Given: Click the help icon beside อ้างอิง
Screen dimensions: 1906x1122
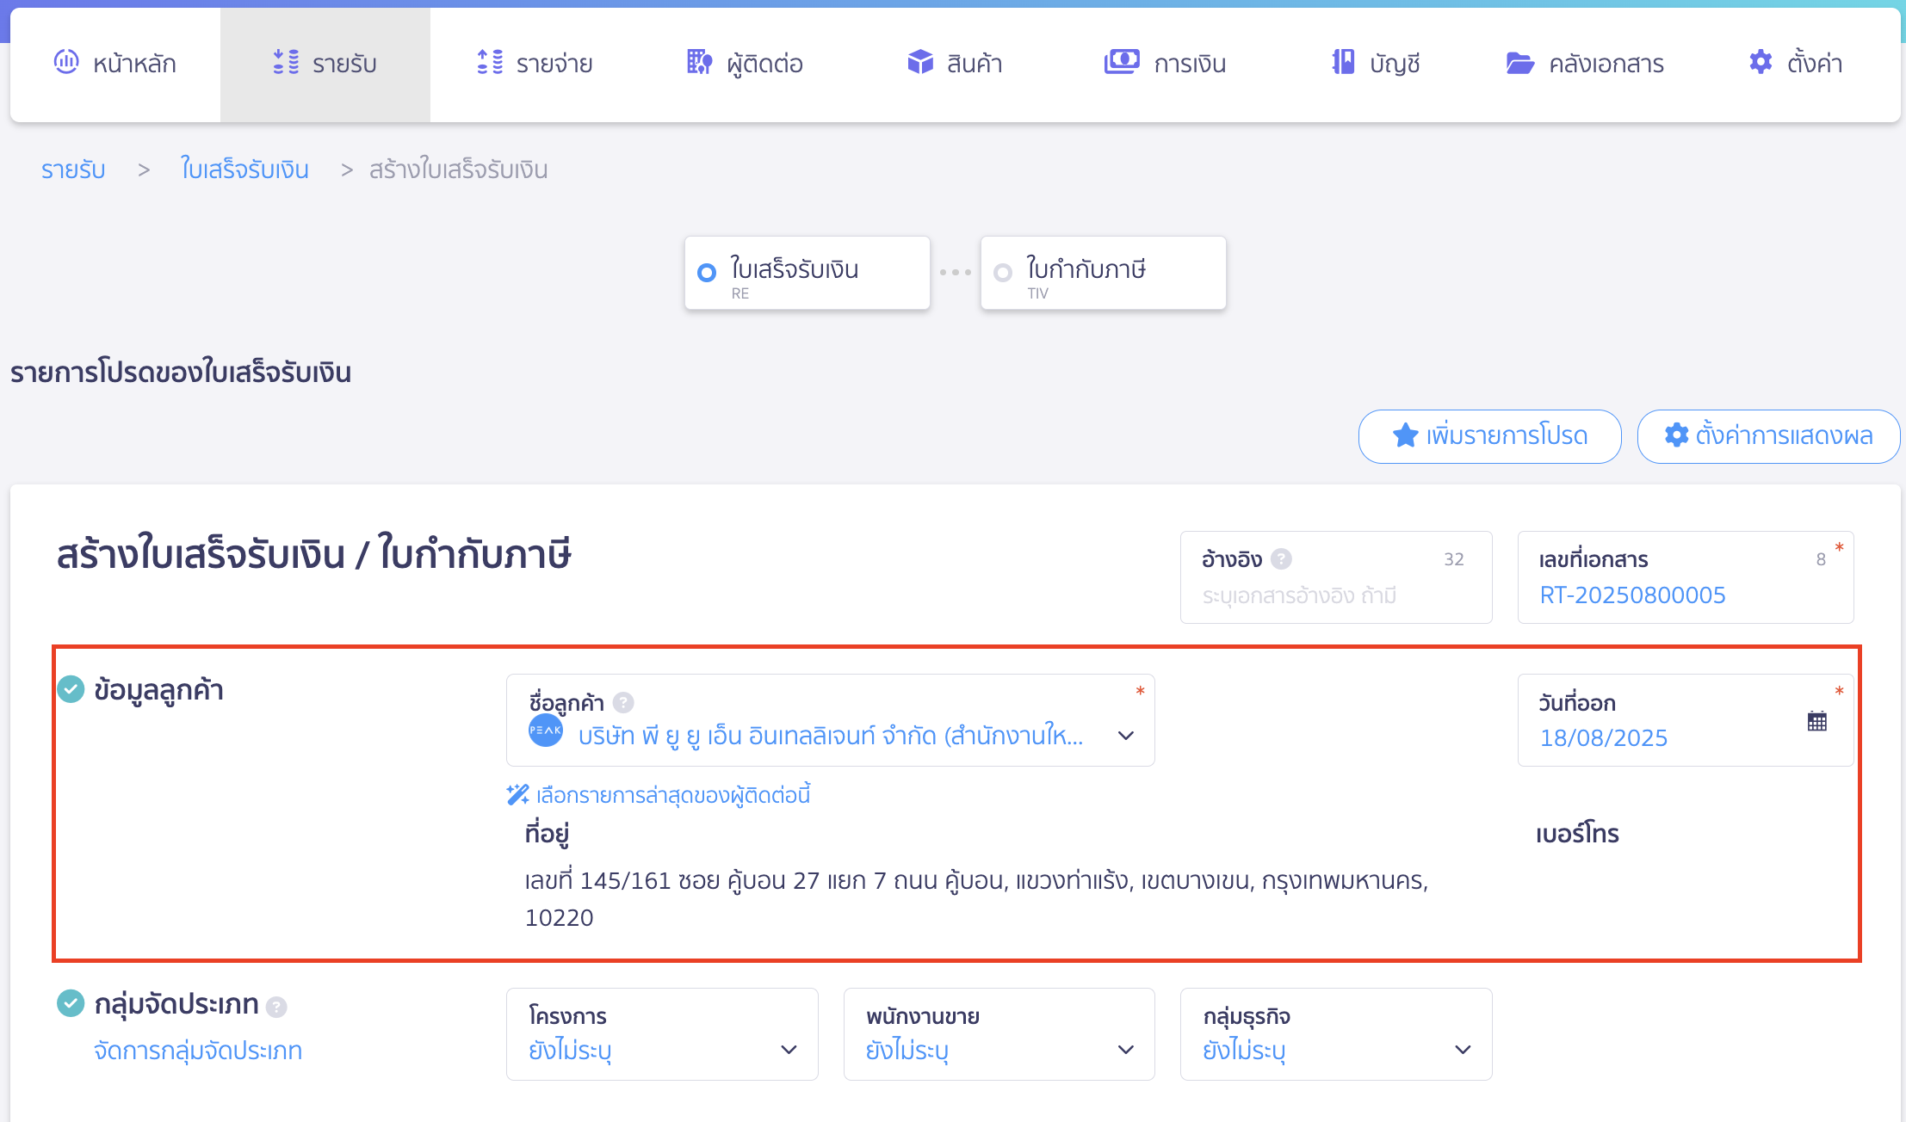Looking at the screenshot, I should tap(1281, 559).
